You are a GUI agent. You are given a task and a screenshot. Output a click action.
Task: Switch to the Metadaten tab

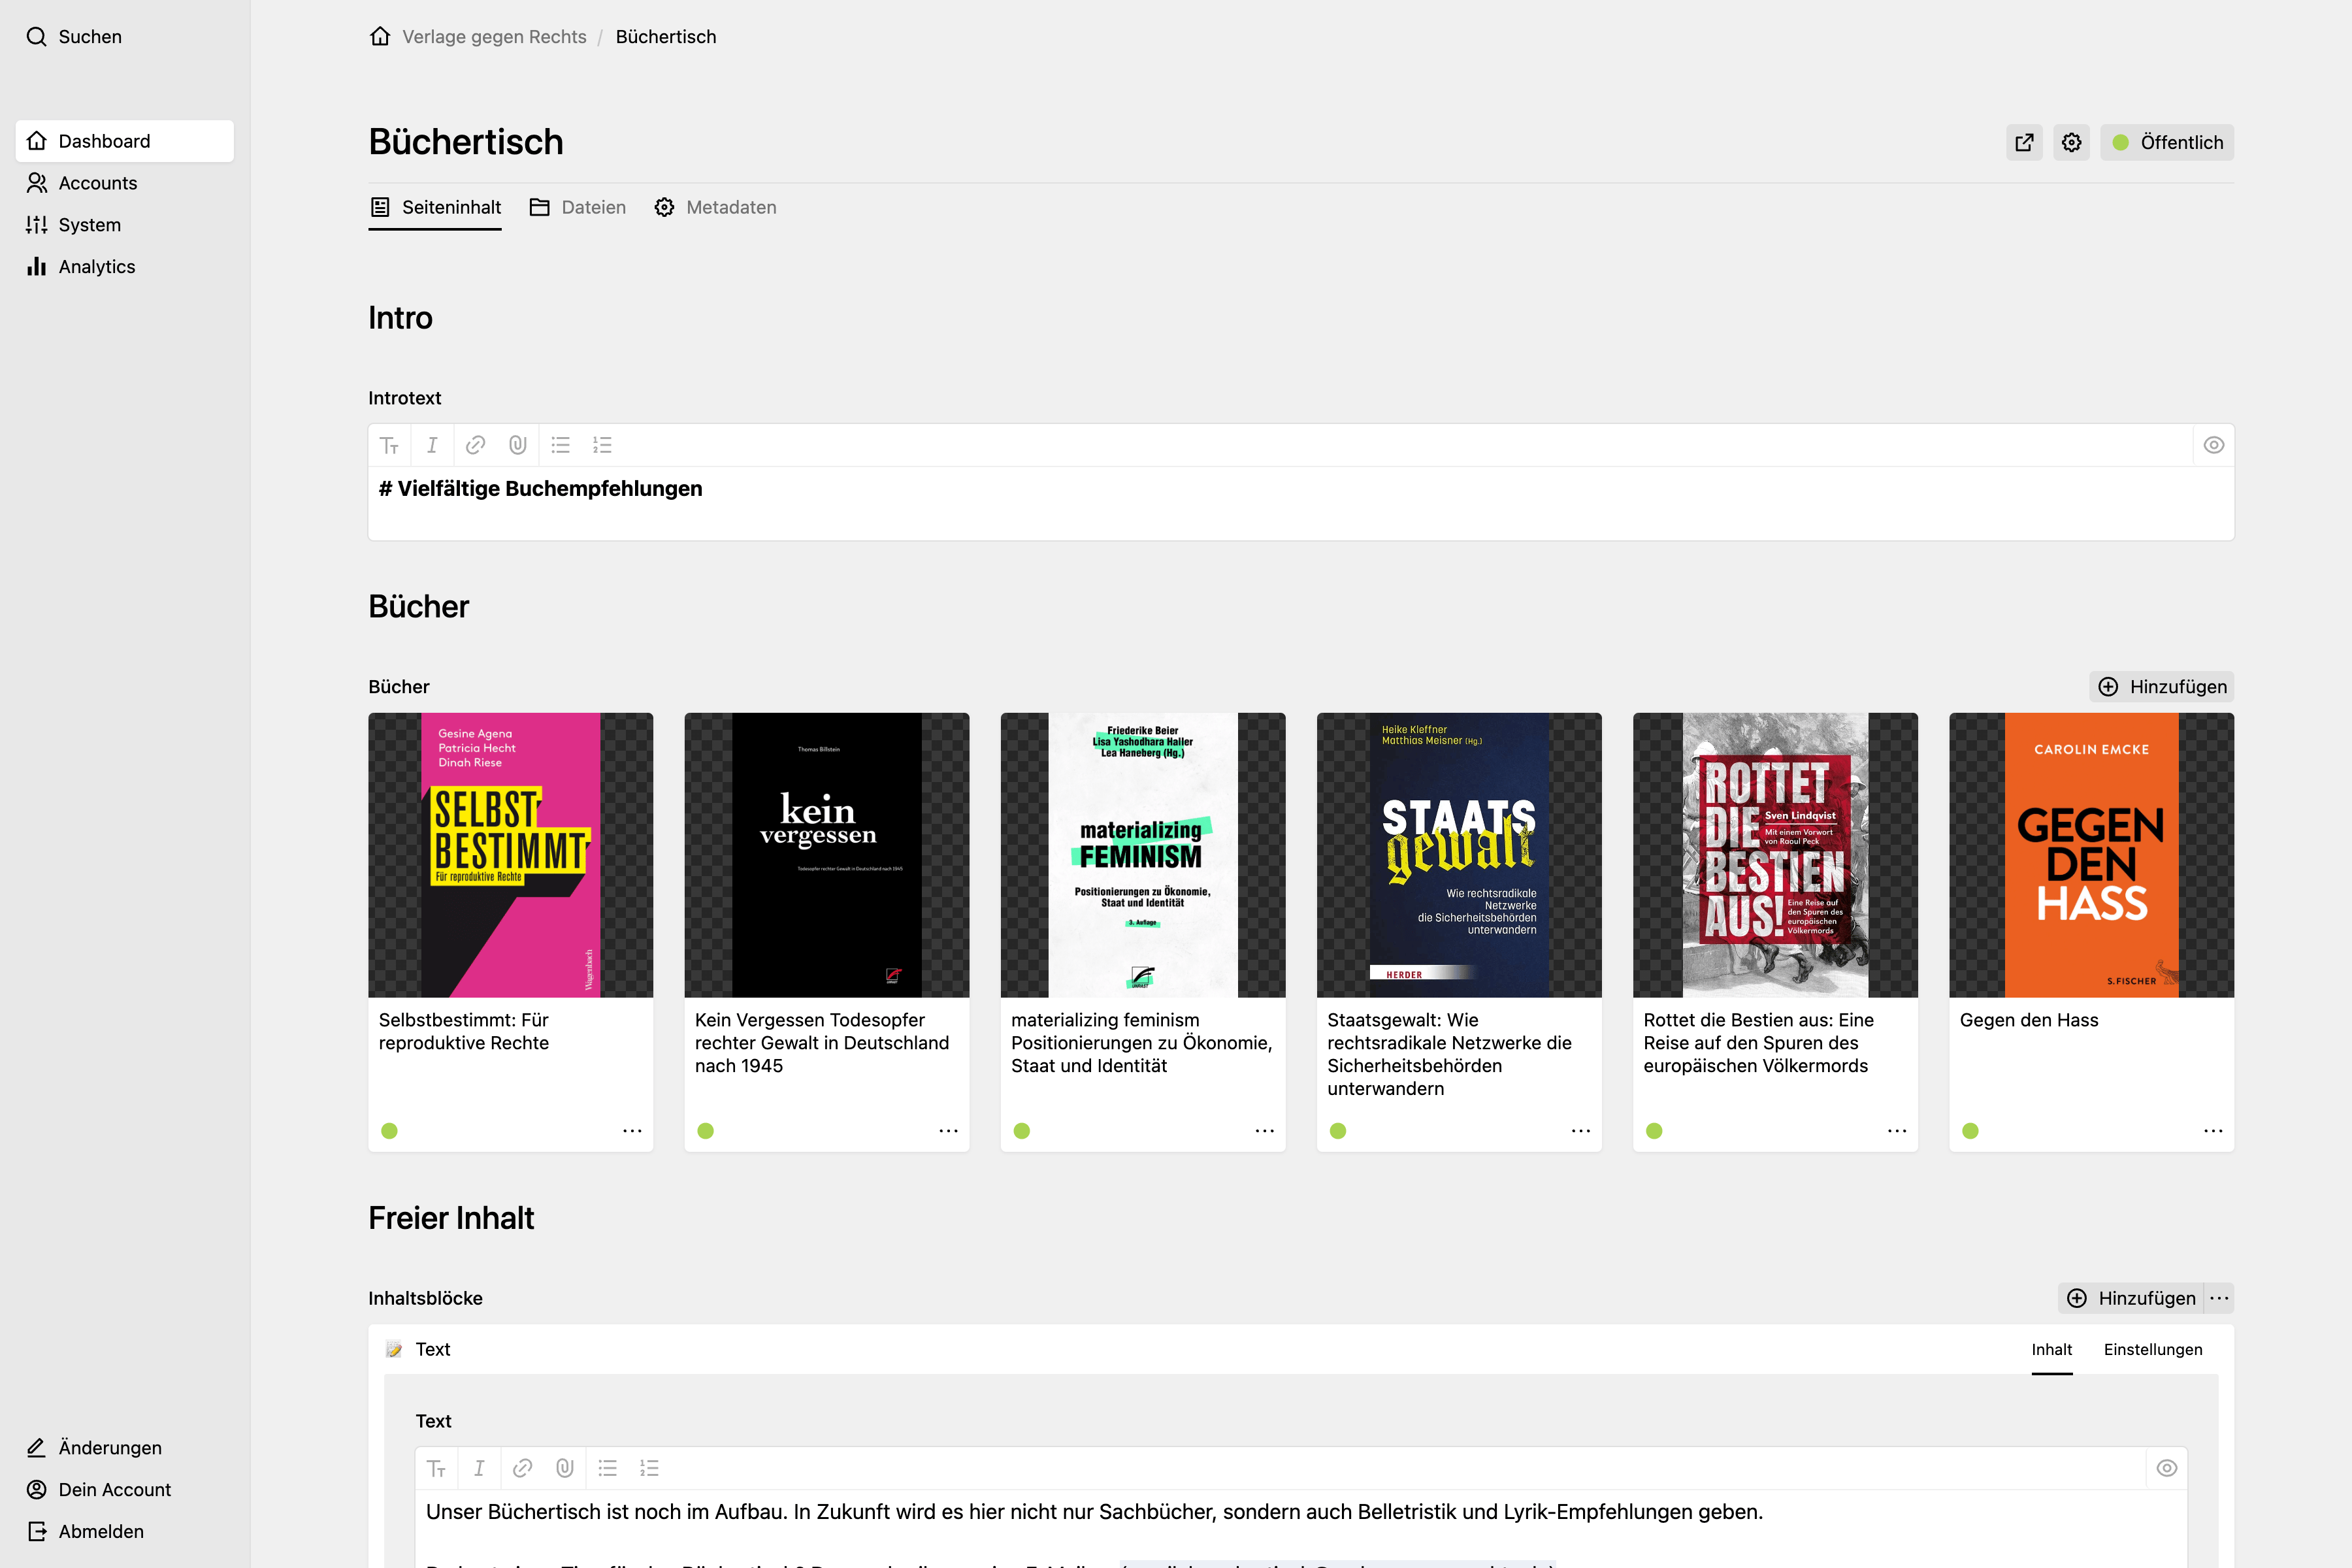pyautogui.click(x=715, y=207)
